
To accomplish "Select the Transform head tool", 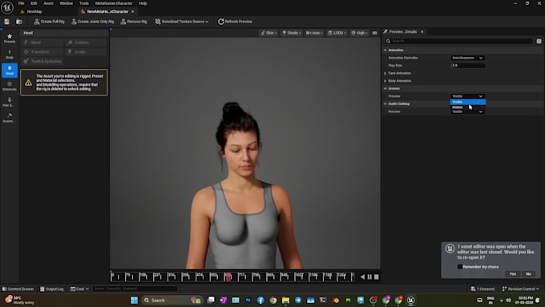I will (42, 52).
